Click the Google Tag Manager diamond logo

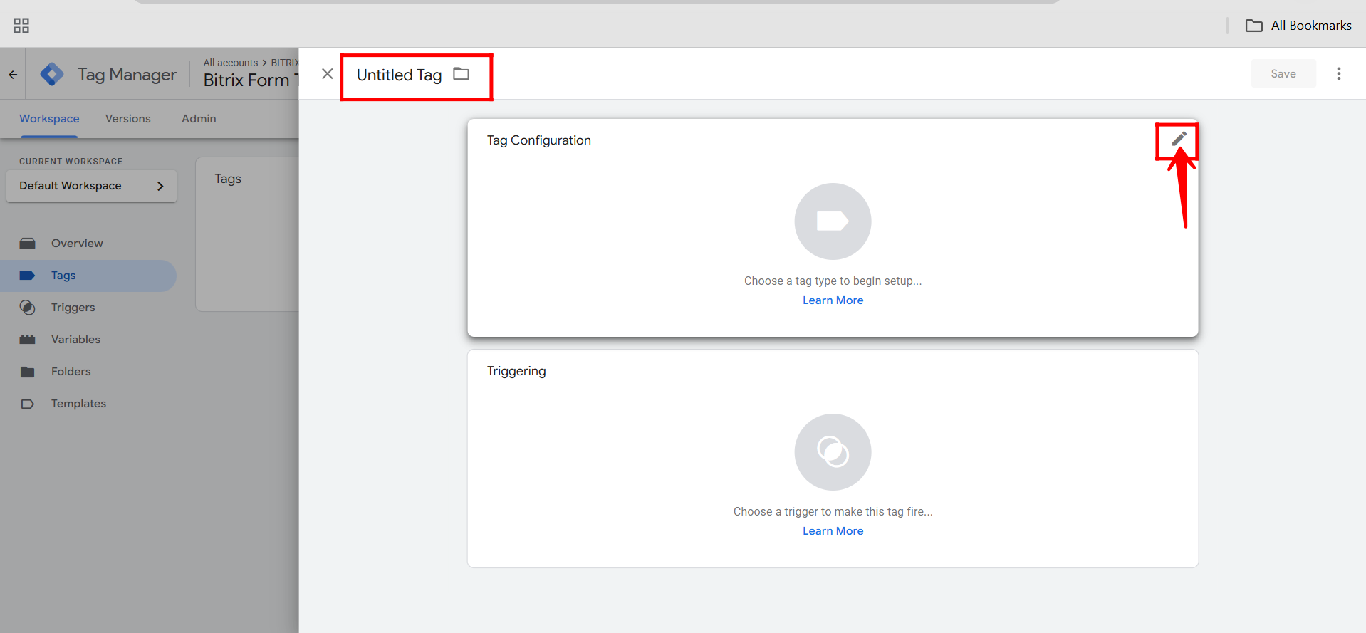coord(52,74)
